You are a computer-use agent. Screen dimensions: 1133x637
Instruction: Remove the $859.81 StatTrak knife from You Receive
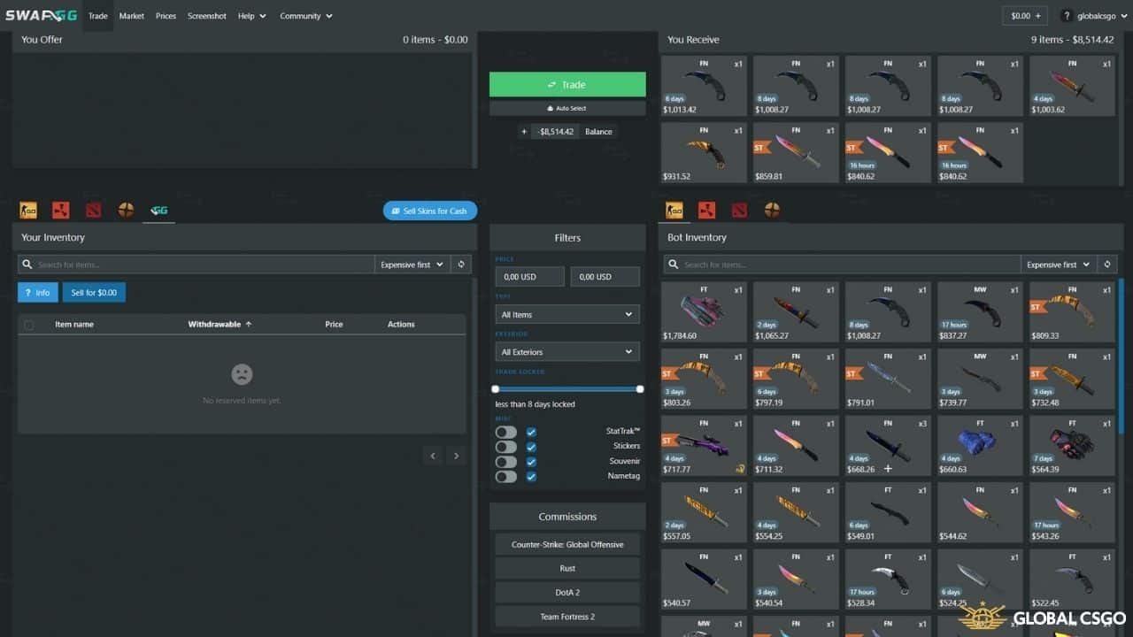(796, 153)
